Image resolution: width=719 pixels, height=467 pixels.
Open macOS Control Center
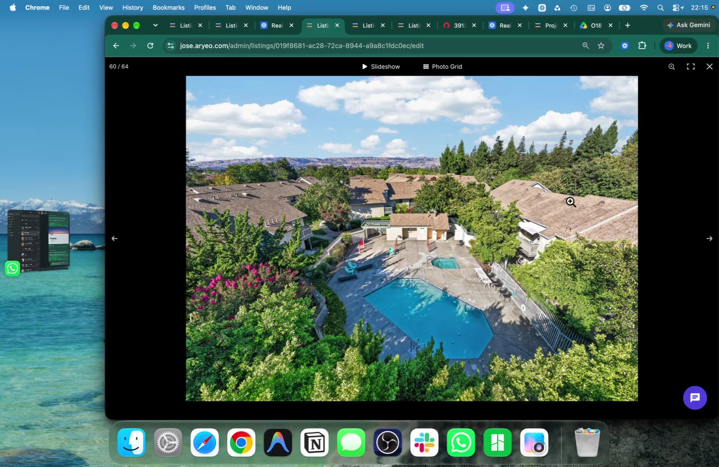678,7
